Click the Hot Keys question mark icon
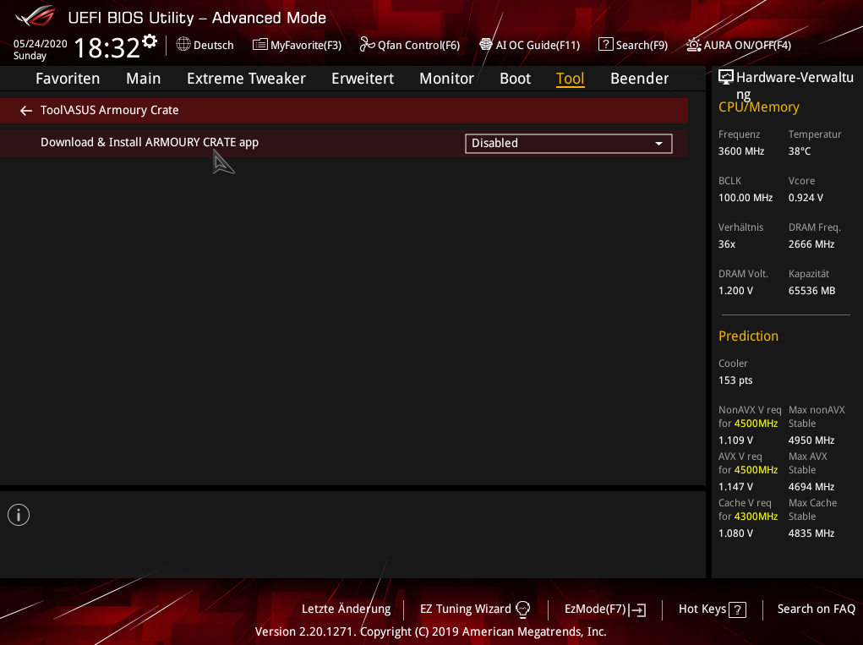This screenshot has width=863, height=645. [738, 609]
